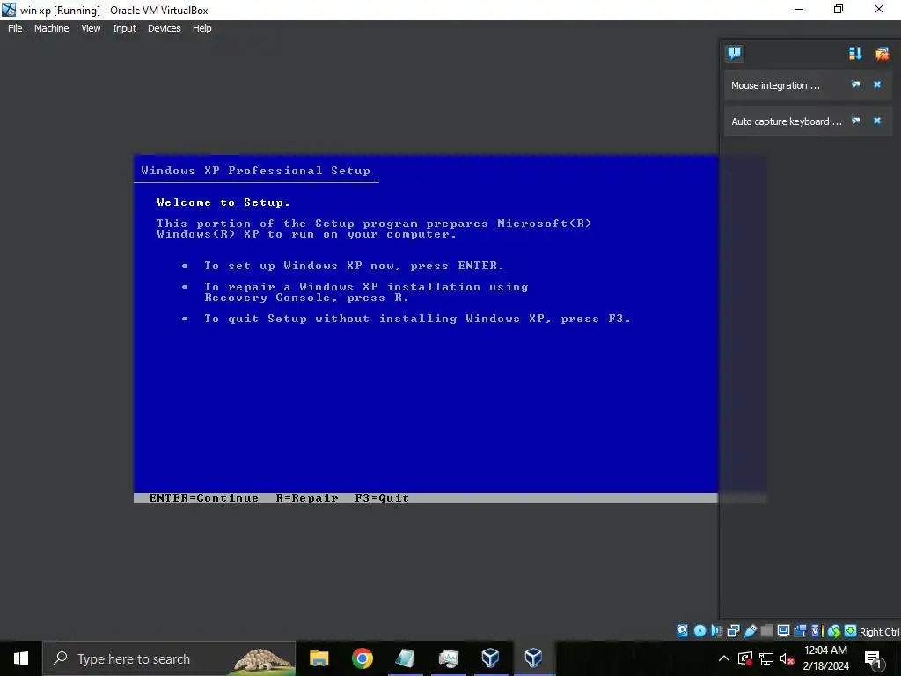Image resolution: width=901 pixels, height=676 pixels.
Task: Click 'To quit Setup without installing' line
Action: pos(417,319)
